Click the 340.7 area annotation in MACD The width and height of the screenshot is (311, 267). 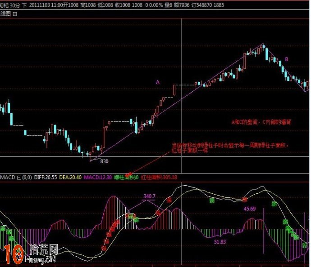coord(149,196)
